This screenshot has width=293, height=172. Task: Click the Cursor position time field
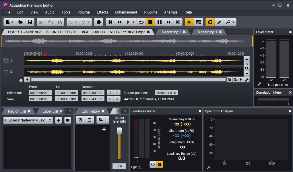[x=166, y=93]
